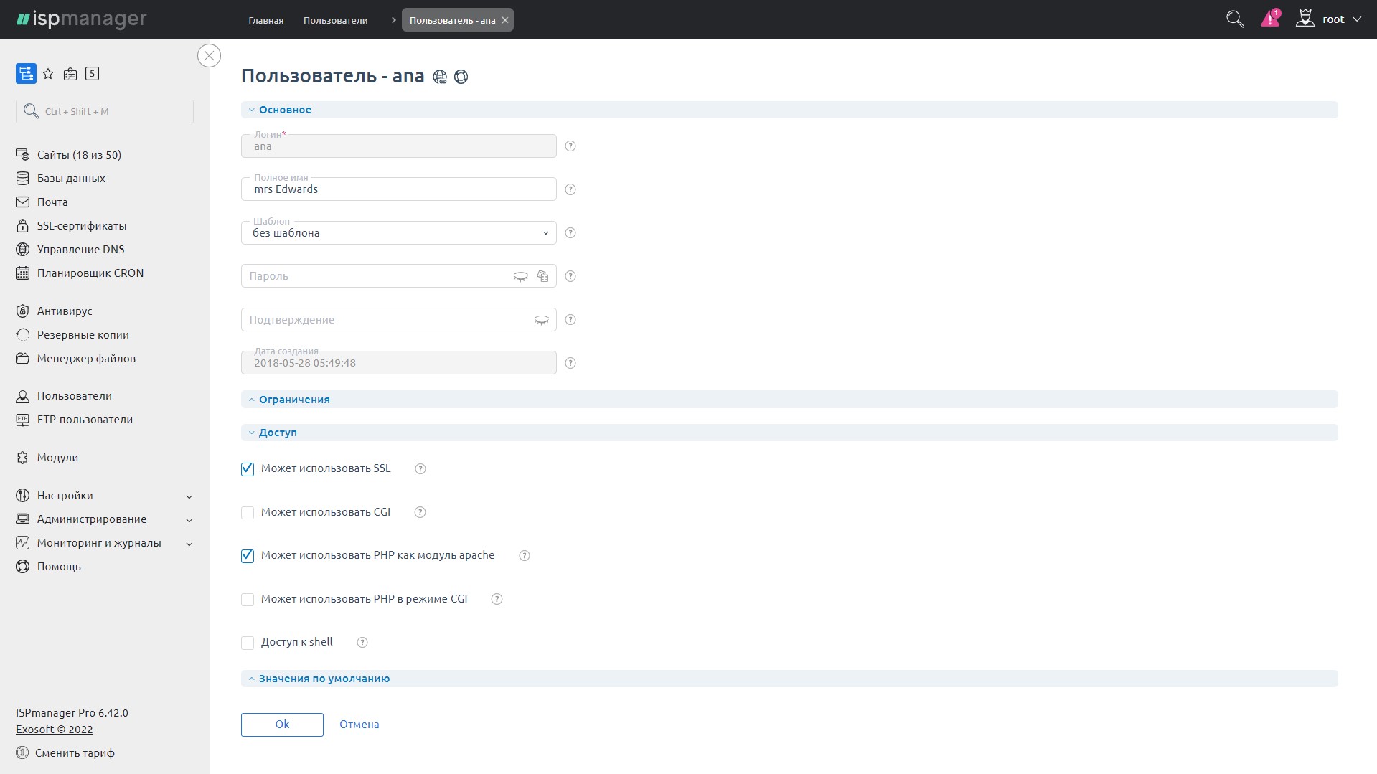Screen dimensions: 1377x774
Task: Generate a random password with dice icon
Action: pos(542,276)
